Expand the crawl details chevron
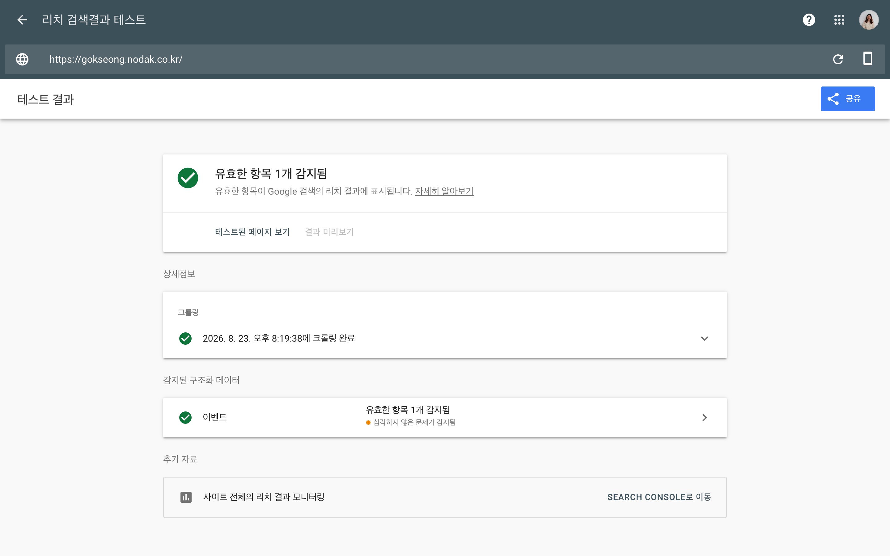The height and width of the screenshot is (556, 890). pos(704,338)
